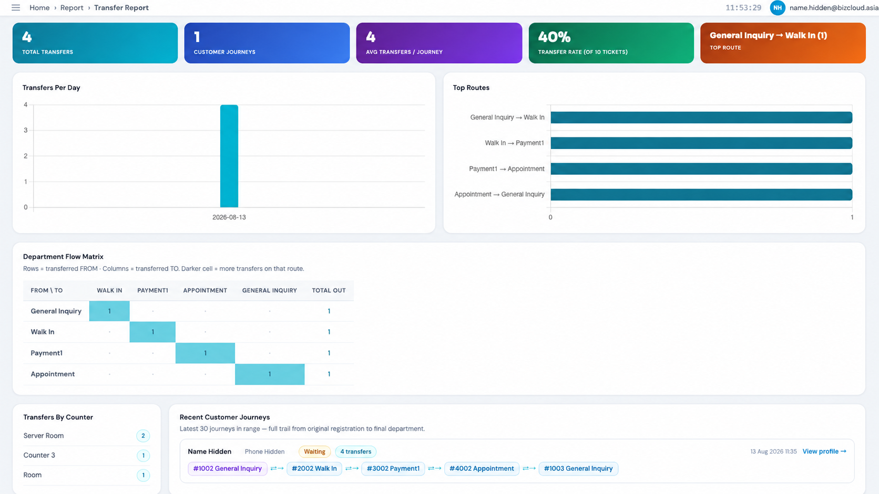879x494 pixels.
Task: Select the #1002 General Inquiry ticket chip
Action: (x=227, y=468)
